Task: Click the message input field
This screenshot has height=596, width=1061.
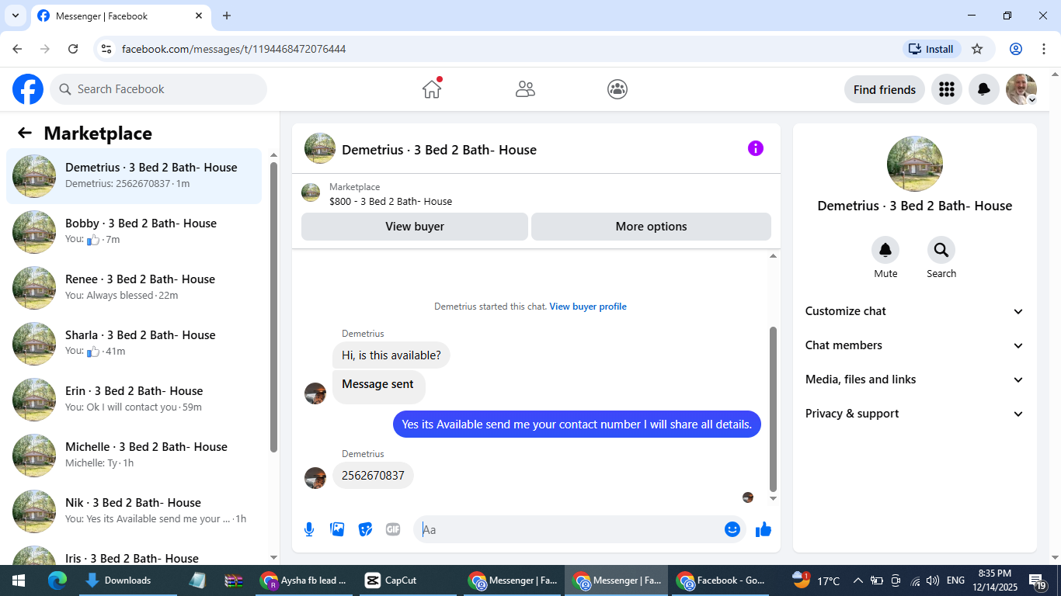Action: [x=569, y=529]
